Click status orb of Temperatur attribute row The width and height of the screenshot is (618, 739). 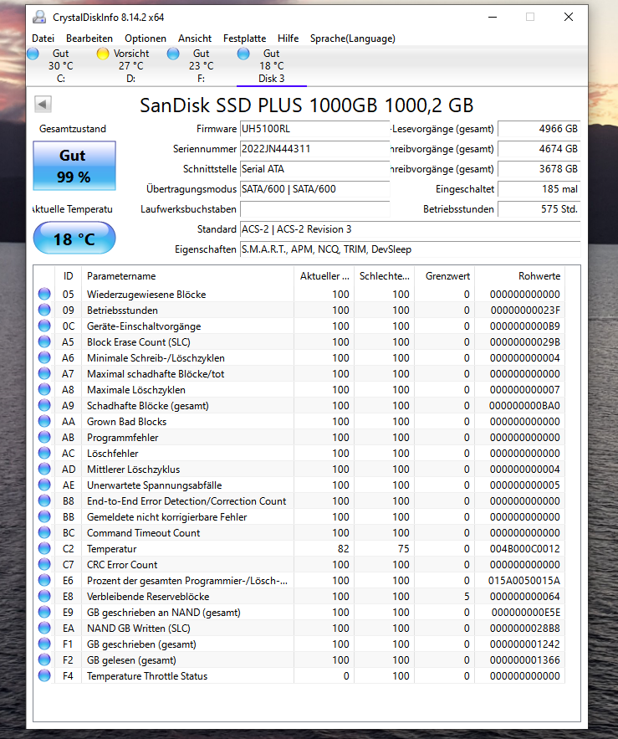(x=44, y=548)
